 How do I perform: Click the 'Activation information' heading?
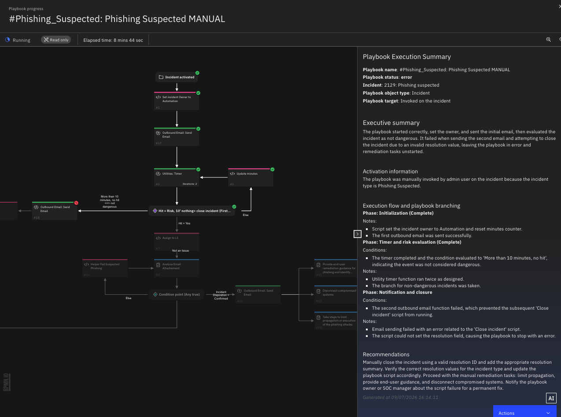pyautogui.click(x=390, y=172)
